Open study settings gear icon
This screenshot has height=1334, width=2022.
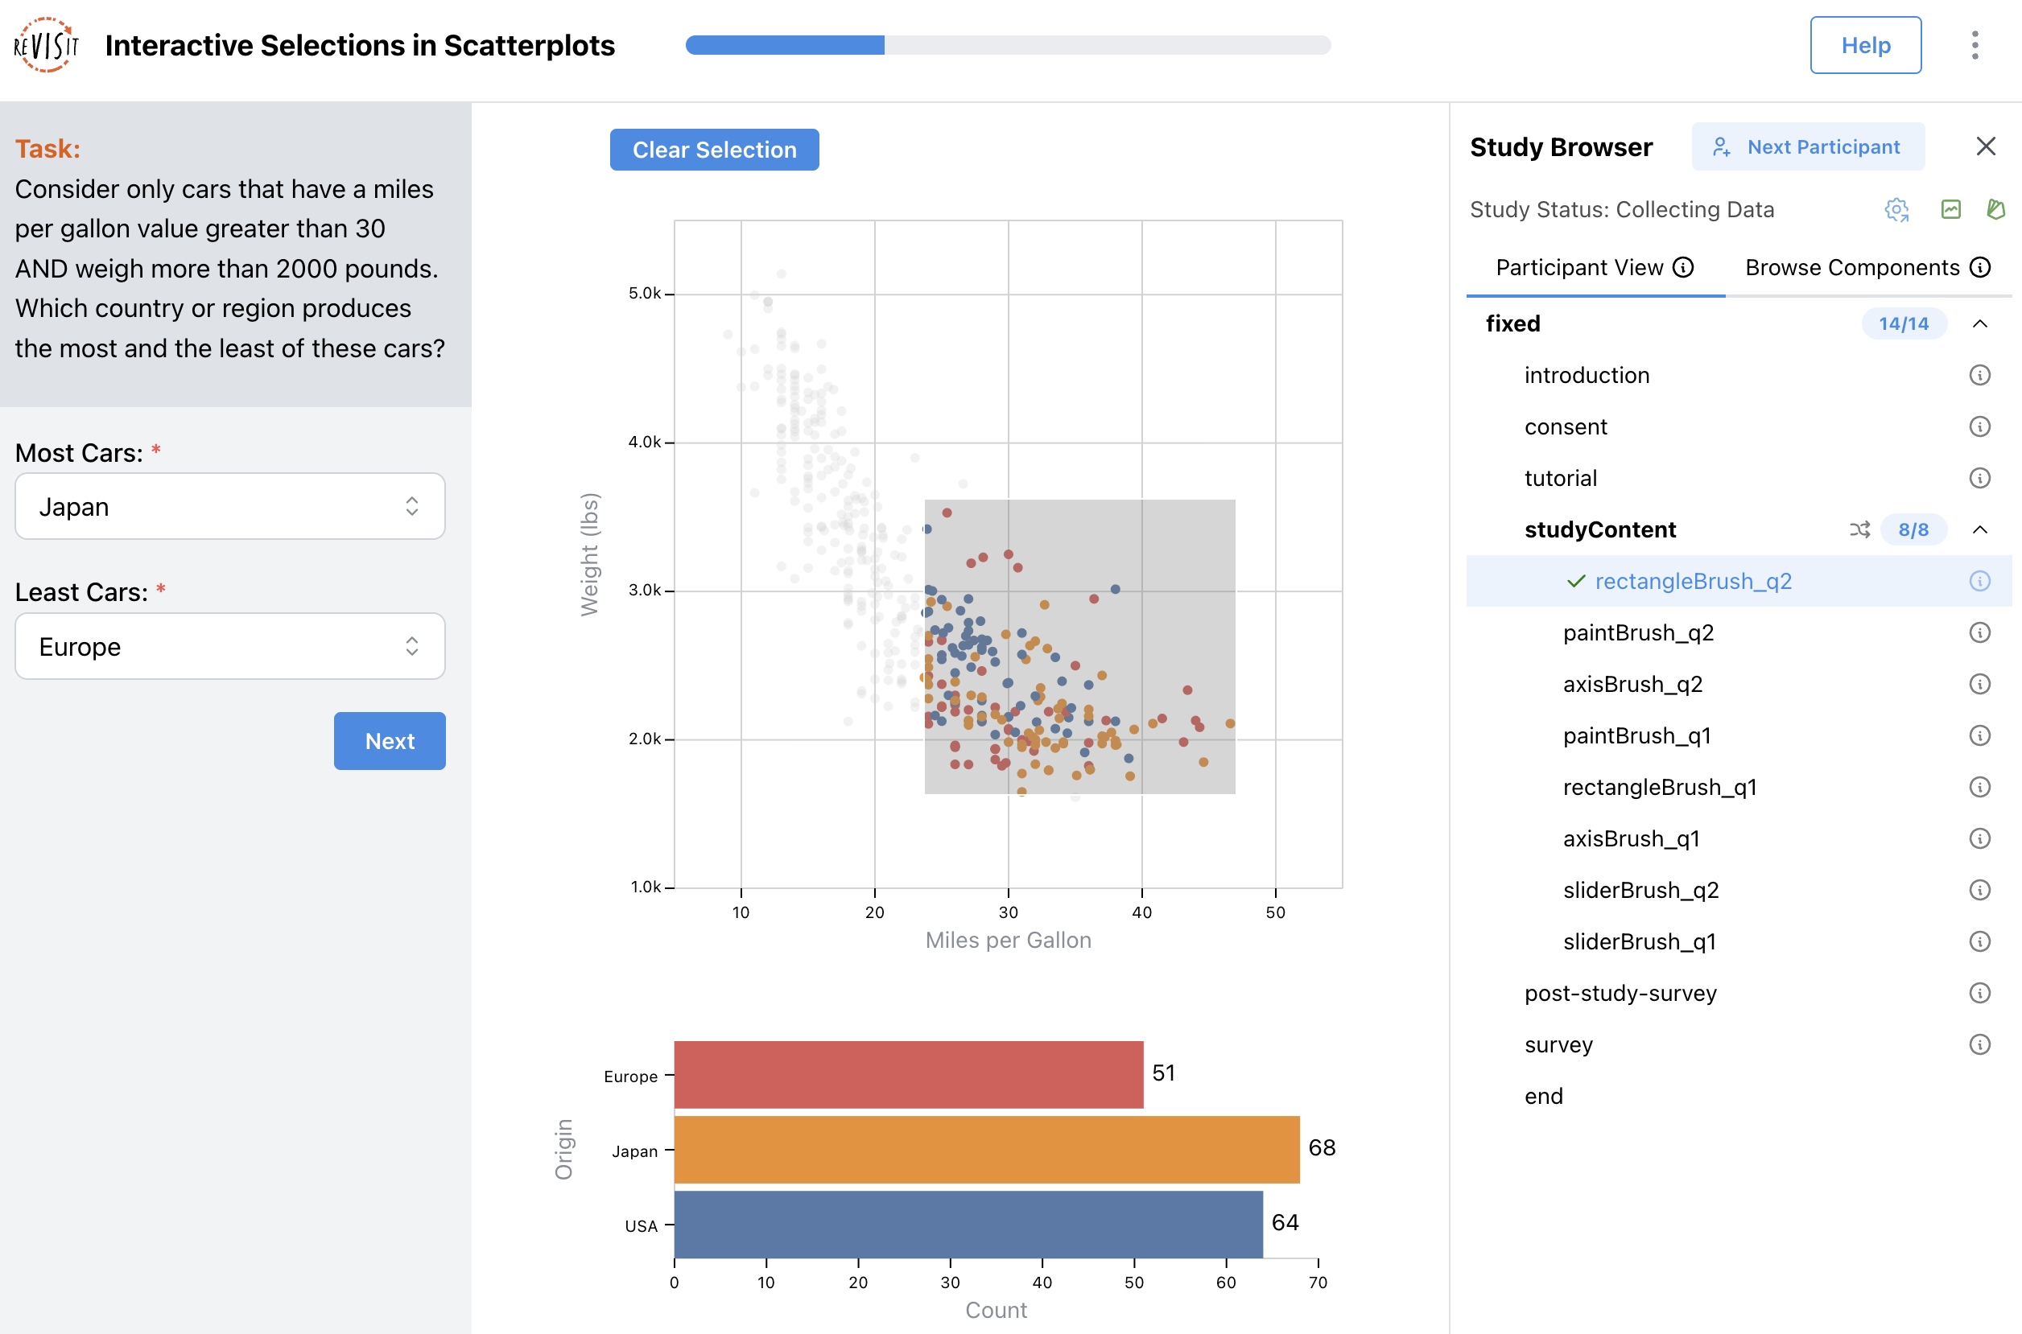pos(1896,209)
